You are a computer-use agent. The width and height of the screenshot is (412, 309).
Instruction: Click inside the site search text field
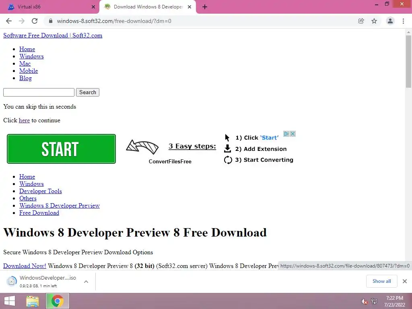pos(39,92)
